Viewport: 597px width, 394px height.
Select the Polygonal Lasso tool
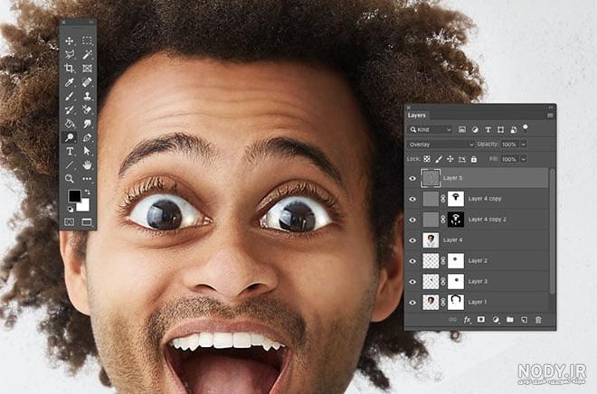pos(70,54)
